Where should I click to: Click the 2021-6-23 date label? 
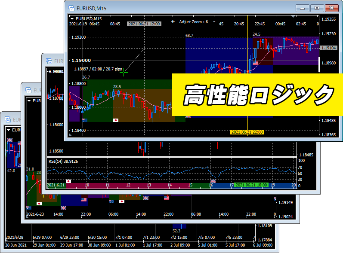click(35, 214)
